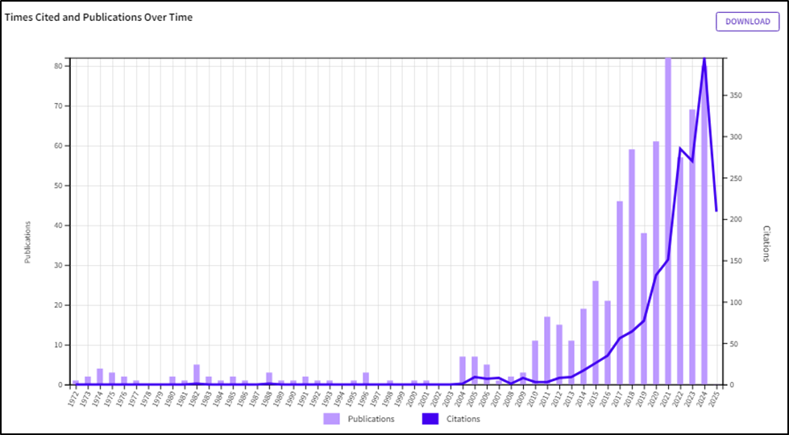The image size is (789, 435).
Task: Select the 1982 publications bar
Action: 197,375
